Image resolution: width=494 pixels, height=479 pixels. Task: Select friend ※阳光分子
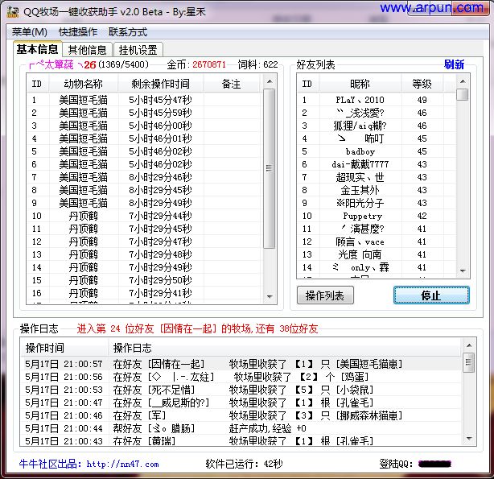(377, 203)
